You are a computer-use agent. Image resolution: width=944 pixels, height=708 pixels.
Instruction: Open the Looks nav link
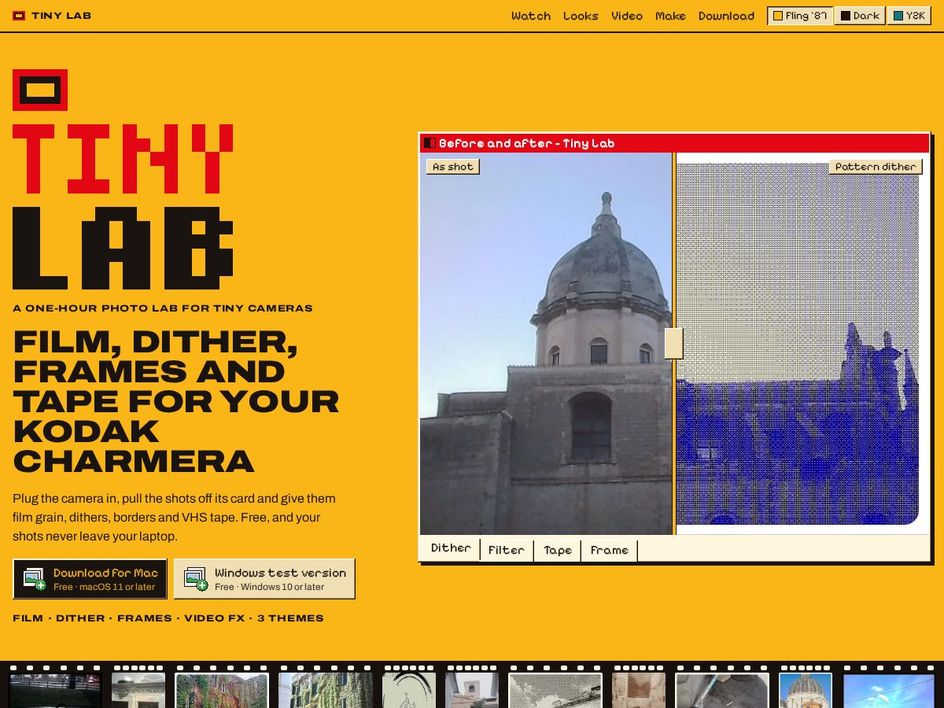pyautogui.click(x=581, y=16)
